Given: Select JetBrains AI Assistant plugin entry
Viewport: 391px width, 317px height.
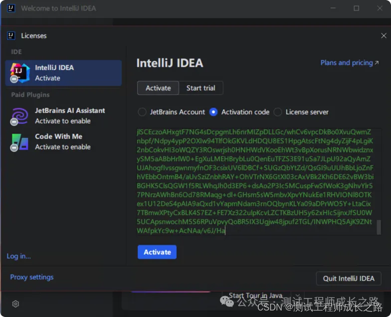Looking at the screenshot, I should coord(63,116).
